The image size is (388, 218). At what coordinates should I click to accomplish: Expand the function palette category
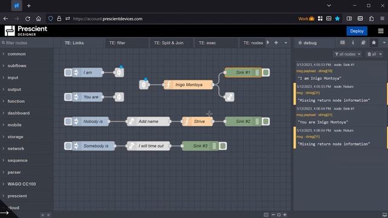pyautogui.click(x=16, y=101)
